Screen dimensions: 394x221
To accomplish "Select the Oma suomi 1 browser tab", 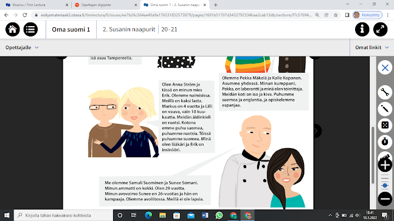I will (175, 5).
